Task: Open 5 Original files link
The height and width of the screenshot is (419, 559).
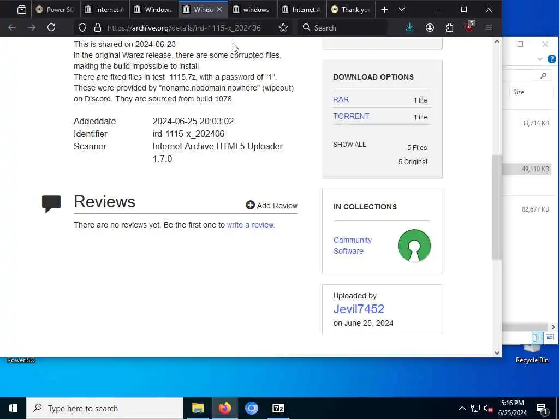Action: [x=413, y=161]
